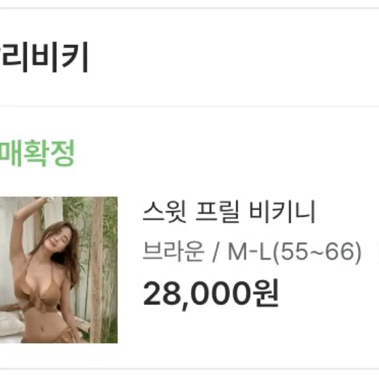379x379 pixels.
Task: Tap the 브라운 color option text
Action: coord(174,251)
